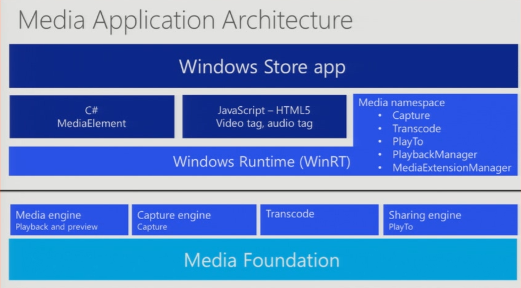Click the 'Media engine' block

[69, 220]
